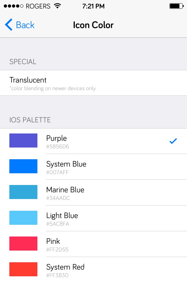Tap the Back chevron arrow icon
Image resolution: width=187 pixels, height=281 pixels.
[x=9, y=25]
